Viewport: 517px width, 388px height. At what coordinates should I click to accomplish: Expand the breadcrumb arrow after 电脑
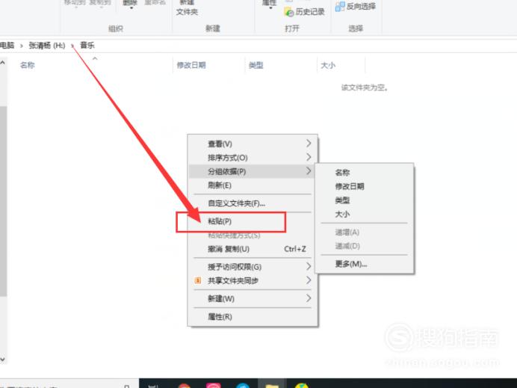22,46
